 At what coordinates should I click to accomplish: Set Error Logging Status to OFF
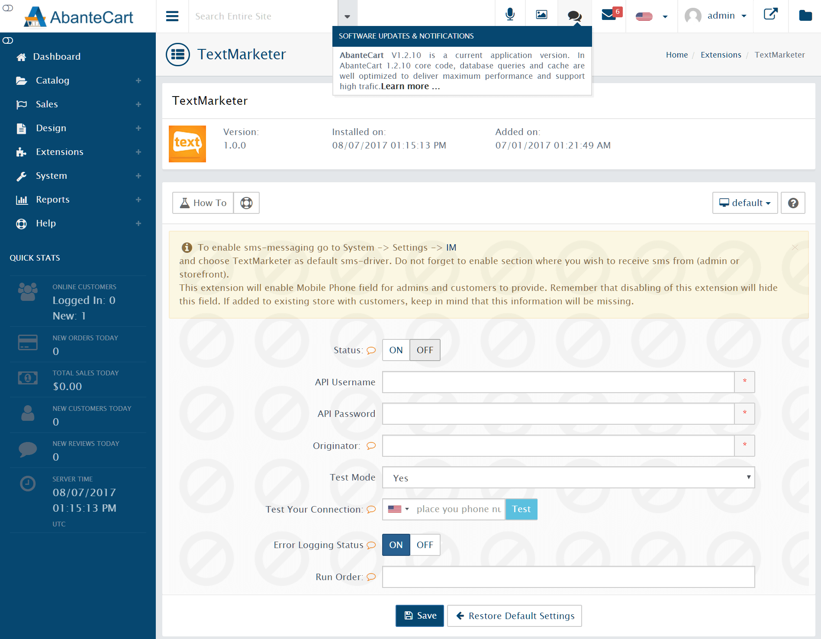click(x=425, y=545)
